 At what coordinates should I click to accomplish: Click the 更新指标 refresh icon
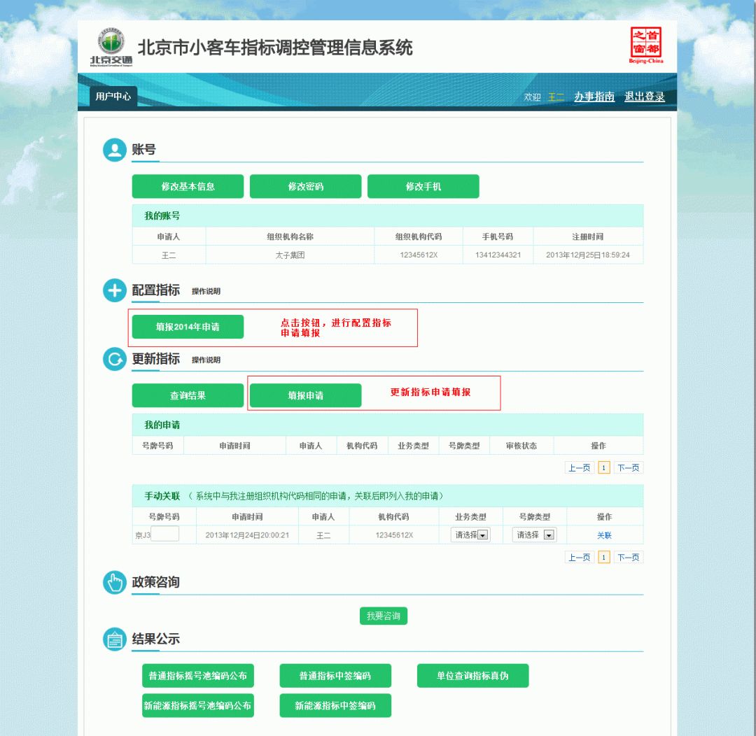point(114,360)
